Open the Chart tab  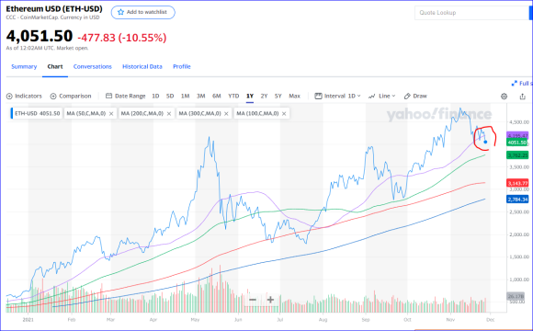55,67
